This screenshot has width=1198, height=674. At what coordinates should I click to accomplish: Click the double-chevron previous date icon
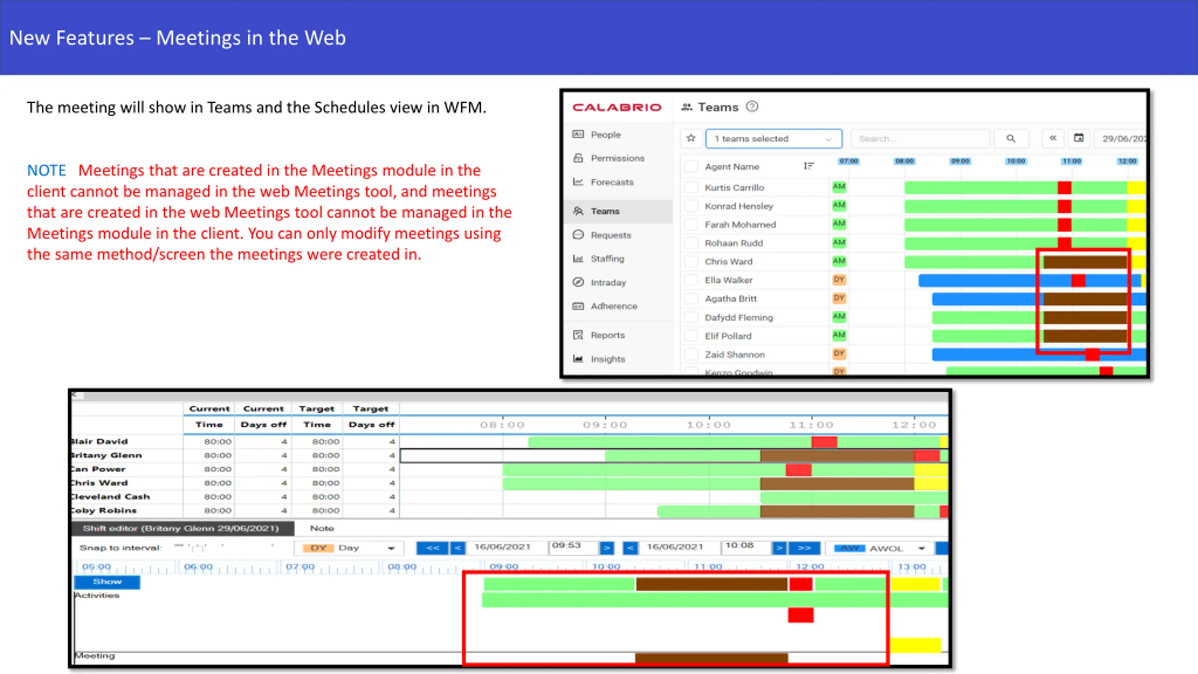(1052, 138)
